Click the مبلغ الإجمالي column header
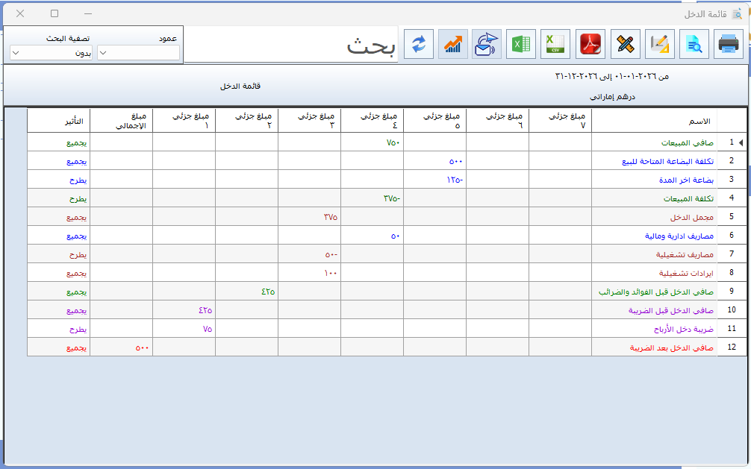 (x=122, y=121)
